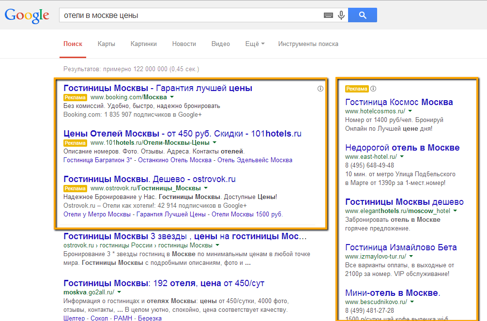The width and height of the screenshot is (487, 321).
Task: Click the info icon beside the Booking.com ad
Action: (x=320, y=89)
